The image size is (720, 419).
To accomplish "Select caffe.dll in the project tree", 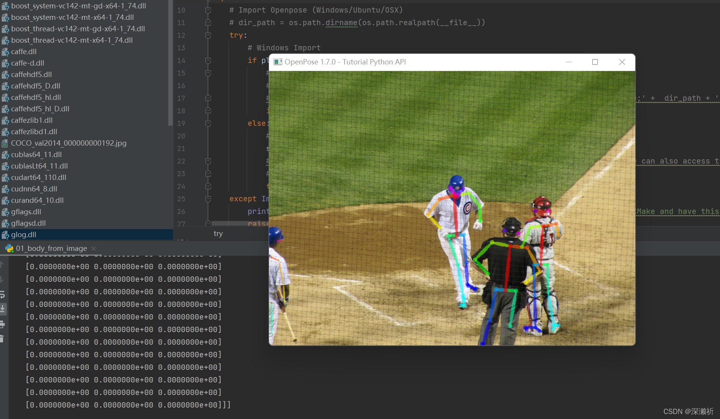I will (24, 51).
